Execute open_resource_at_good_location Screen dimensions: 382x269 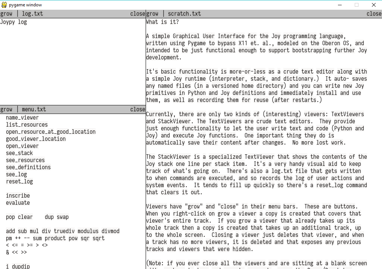click(50, 132)
